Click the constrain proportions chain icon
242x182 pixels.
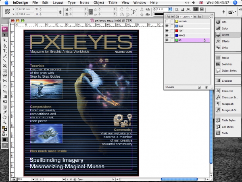(x=60, y=12)
